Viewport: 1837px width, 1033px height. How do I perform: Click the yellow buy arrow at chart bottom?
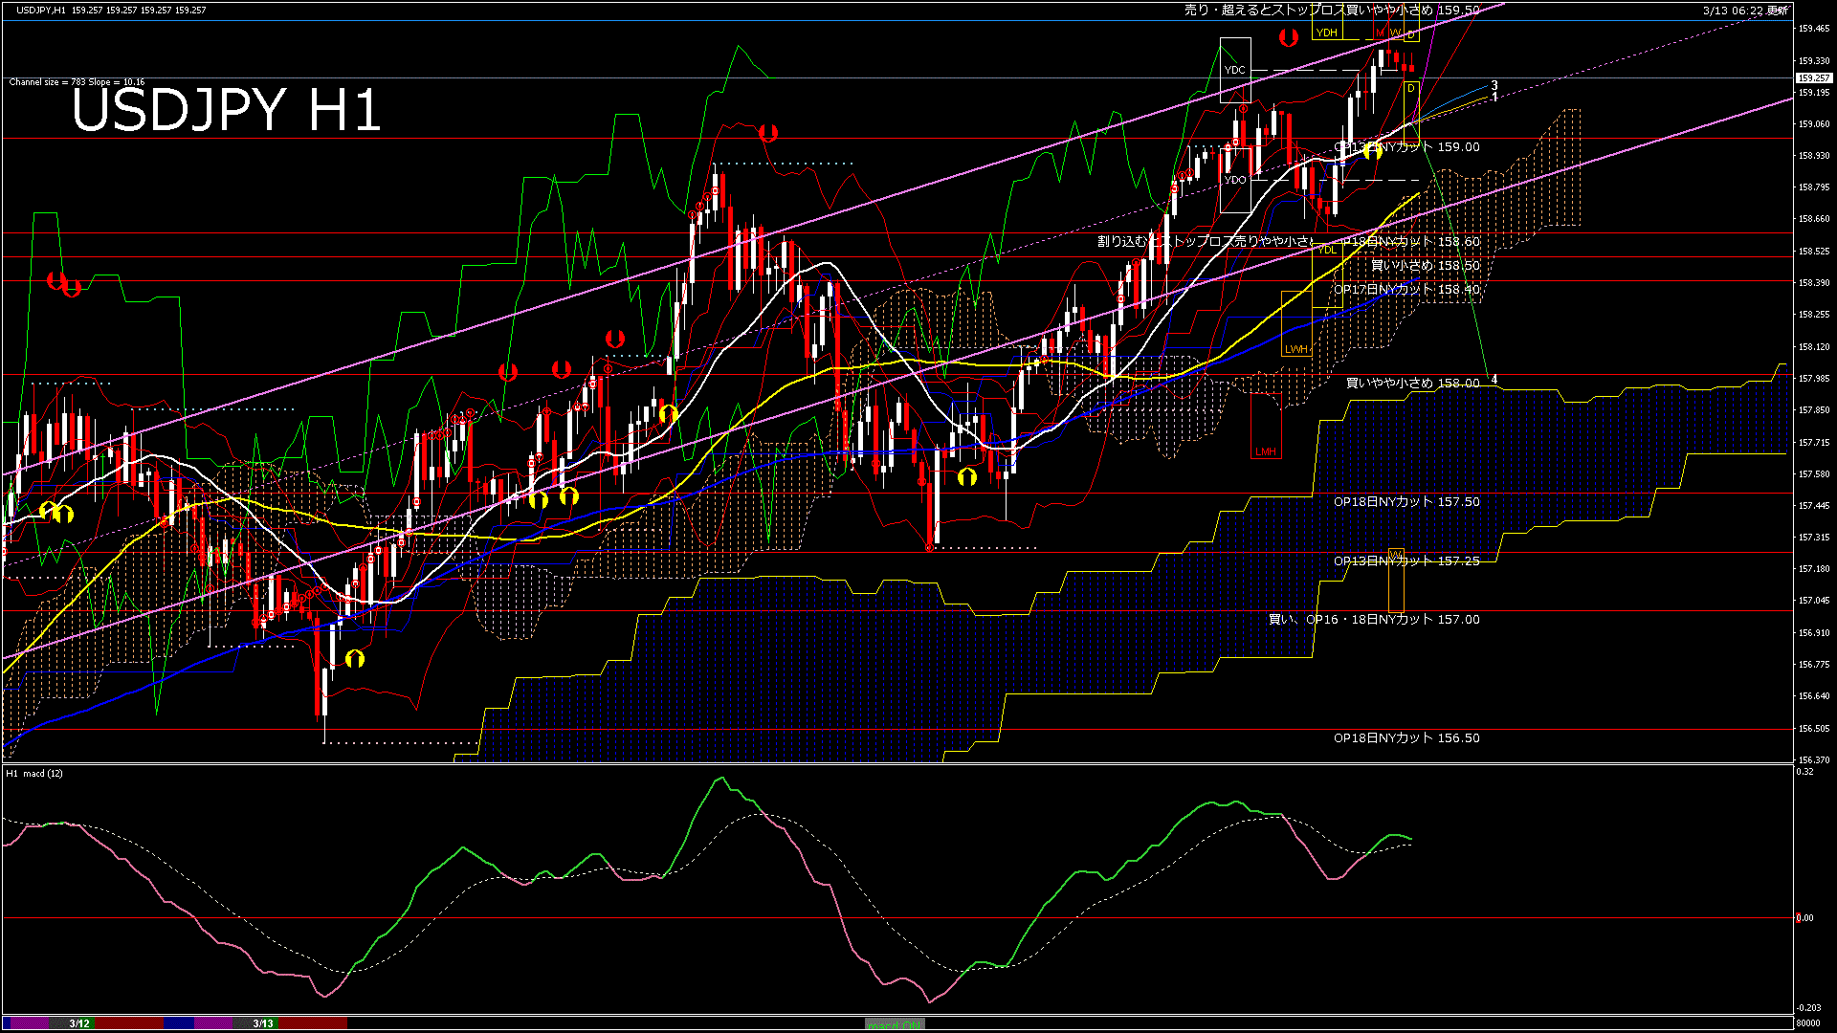[355, 658]
